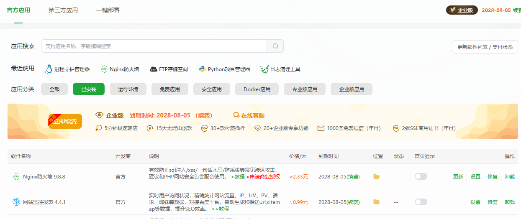
Task: Click 修复 for 网站监控报表
Action: pos(493,202)
